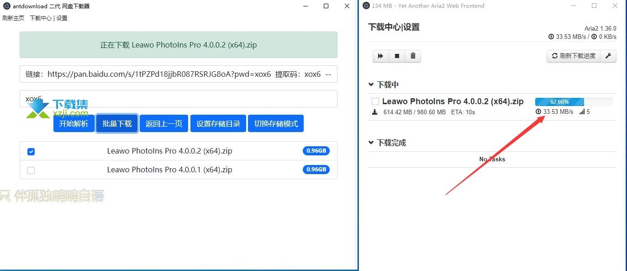Click the 下载中心|设置 heading in Aria2 window
Viewport: 627px width, 271px height.
click(394, 27)
